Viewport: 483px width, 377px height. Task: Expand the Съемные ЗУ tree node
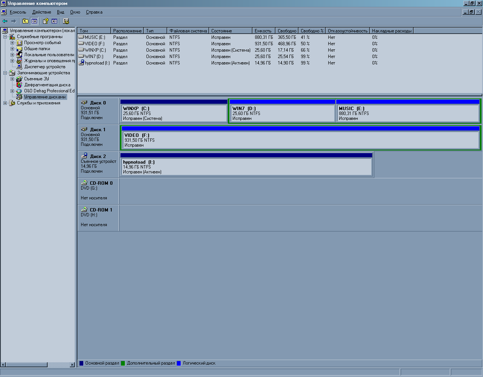12,79
